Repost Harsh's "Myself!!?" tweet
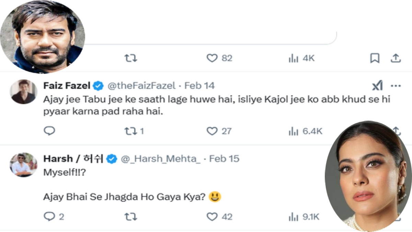Image resolution: width=412 pixels, height=232 pixels. 130,217
